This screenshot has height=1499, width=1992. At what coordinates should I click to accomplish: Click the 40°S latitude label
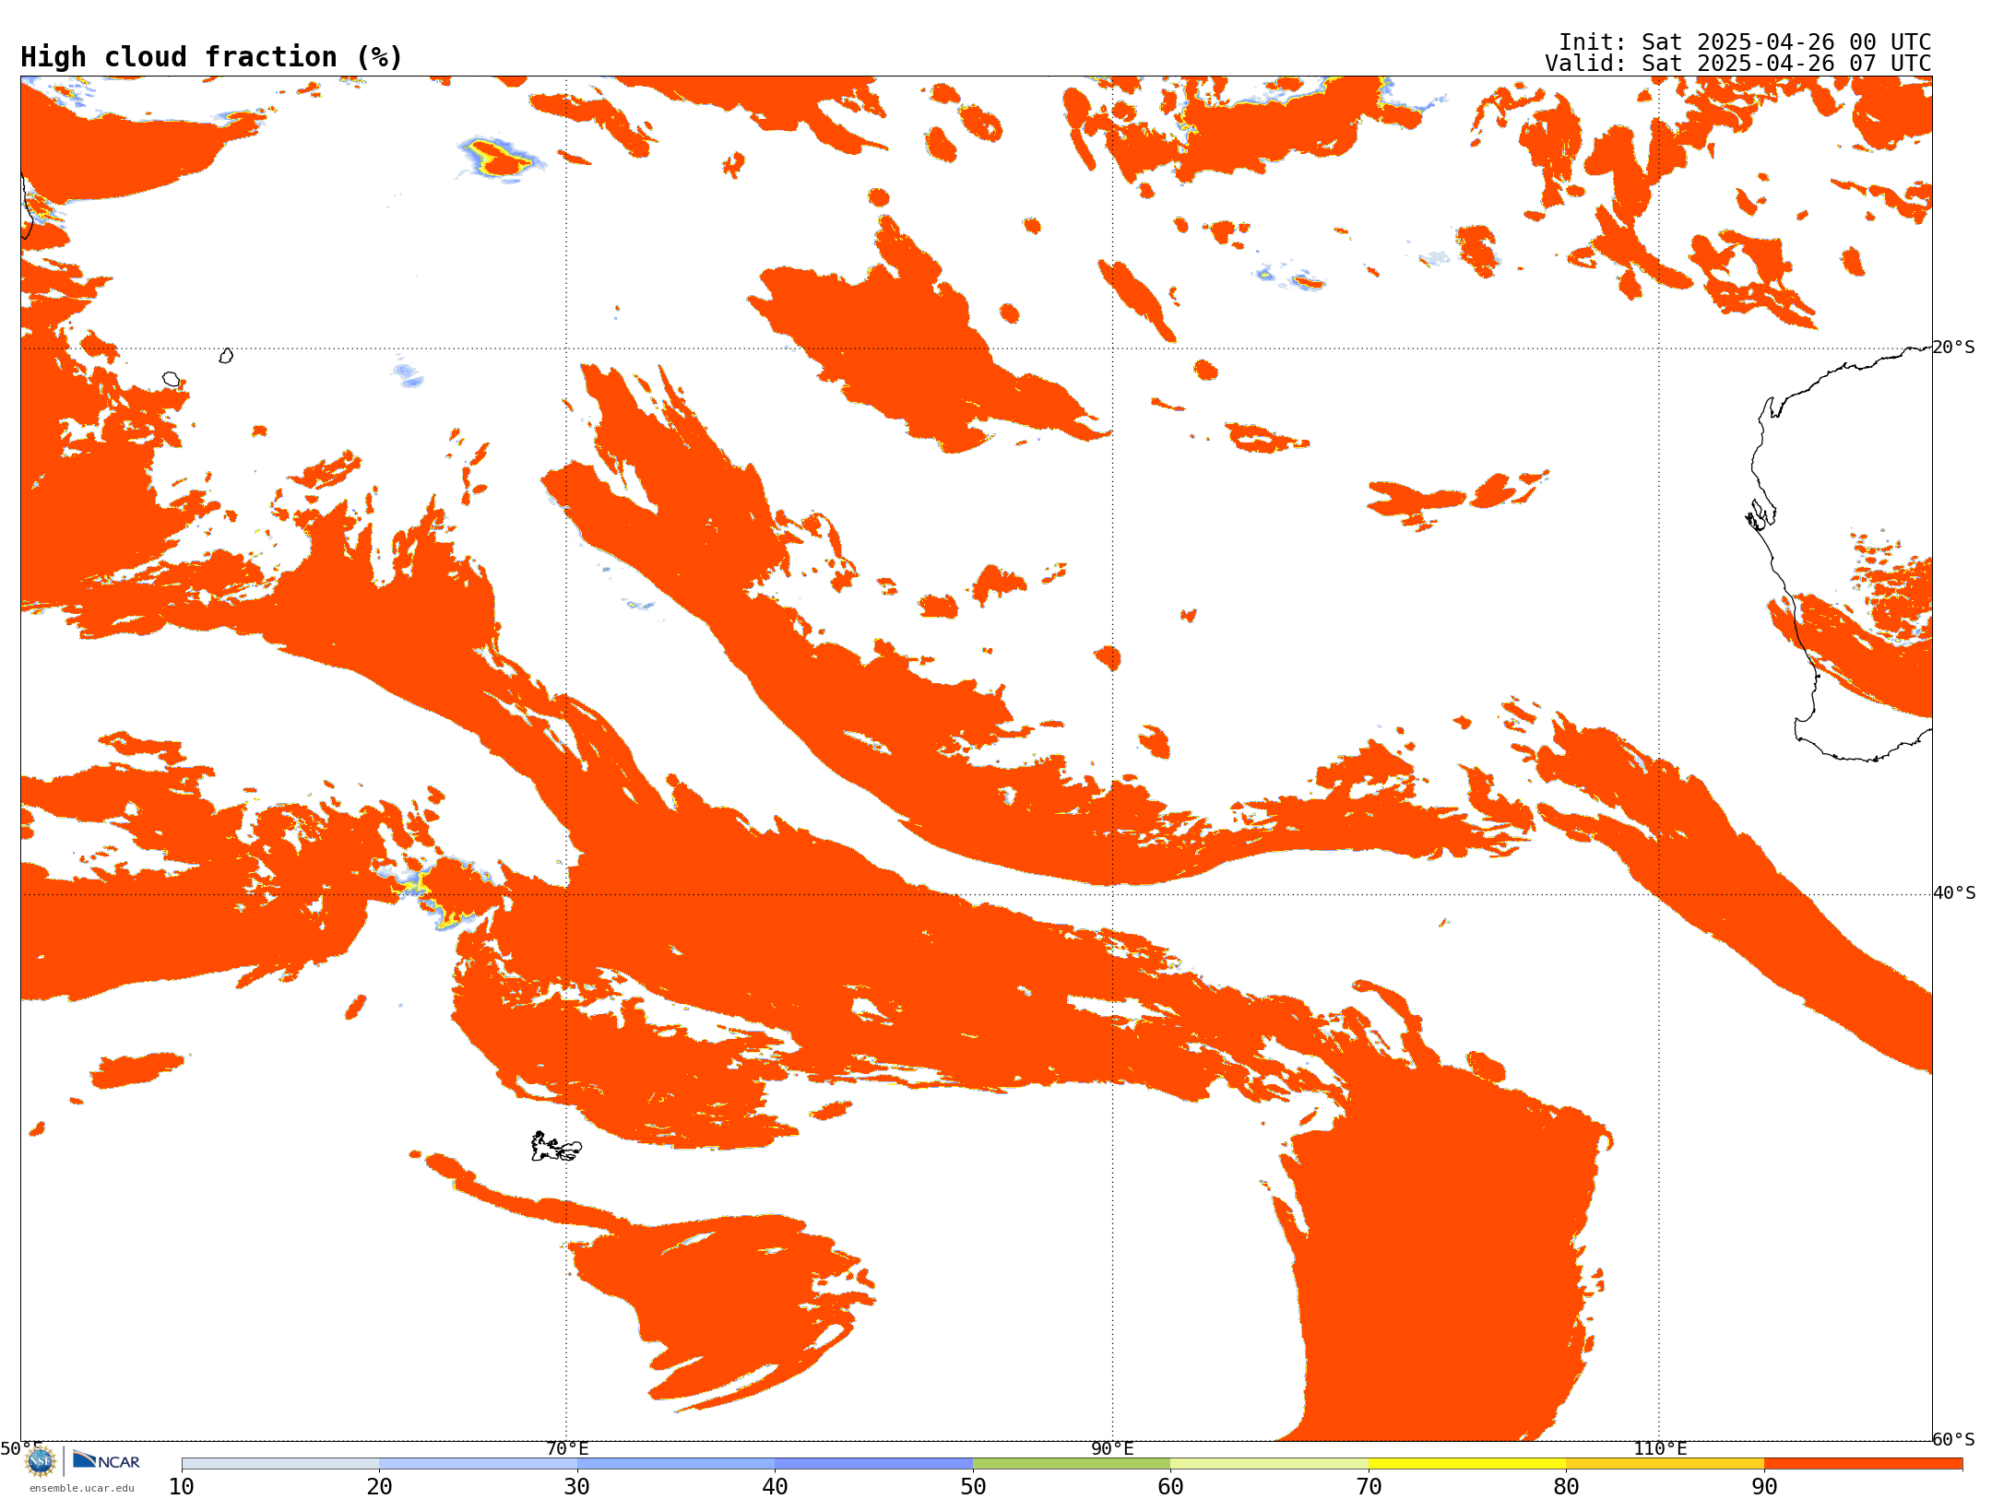[x=1954, y=893]
